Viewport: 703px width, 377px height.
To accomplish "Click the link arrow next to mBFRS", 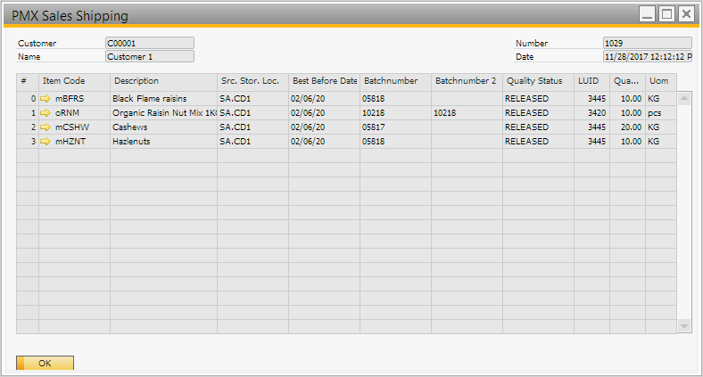I will click(x=46, y=98).
